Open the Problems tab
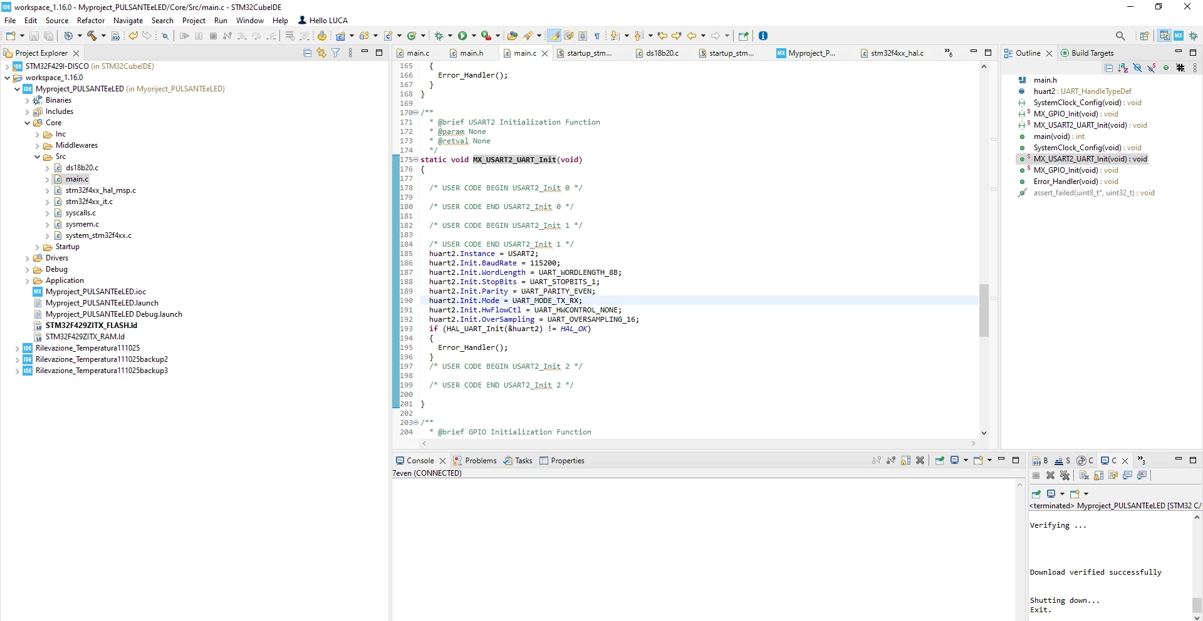1203x621 pixels. (x=475, y=461)
